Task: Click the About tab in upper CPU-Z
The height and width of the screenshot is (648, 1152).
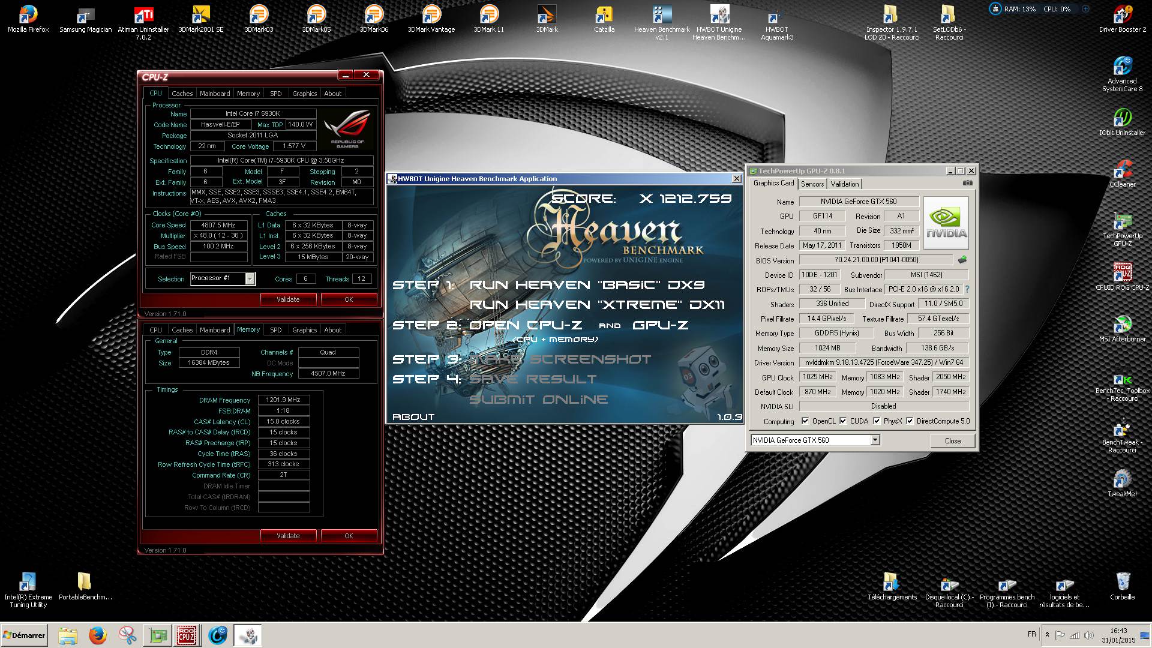Action: coord(332,94)
